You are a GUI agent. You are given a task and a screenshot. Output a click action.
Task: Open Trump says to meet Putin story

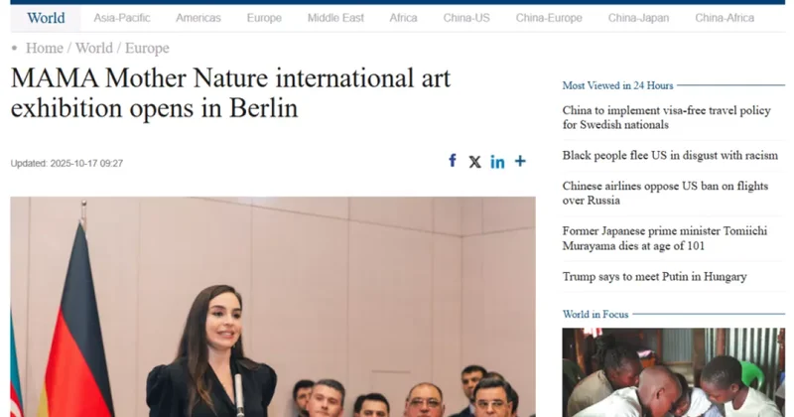click(654, 277)
